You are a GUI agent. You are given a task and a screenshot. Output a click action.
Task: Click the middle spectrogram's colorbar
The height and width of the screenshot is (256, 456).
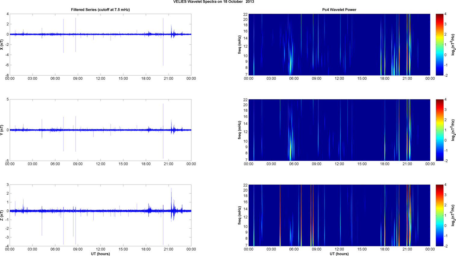pos(439,130)
